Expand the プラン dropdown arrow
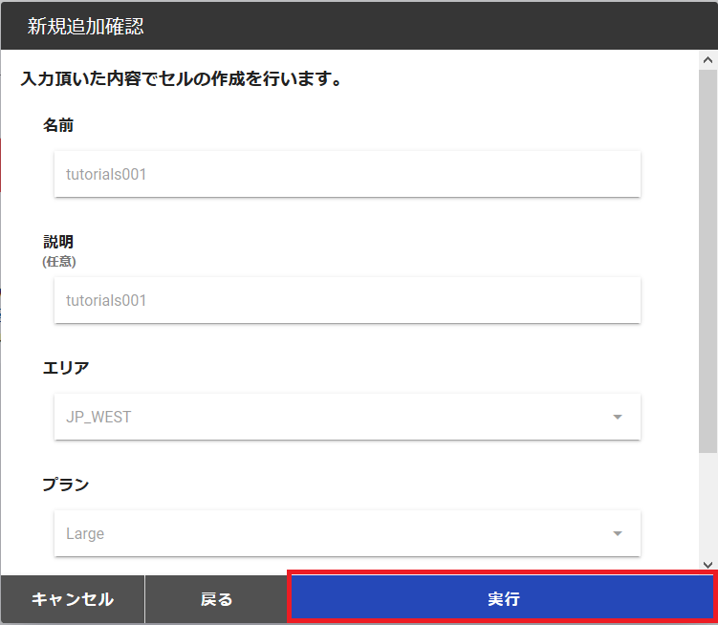 coord(618,533)
